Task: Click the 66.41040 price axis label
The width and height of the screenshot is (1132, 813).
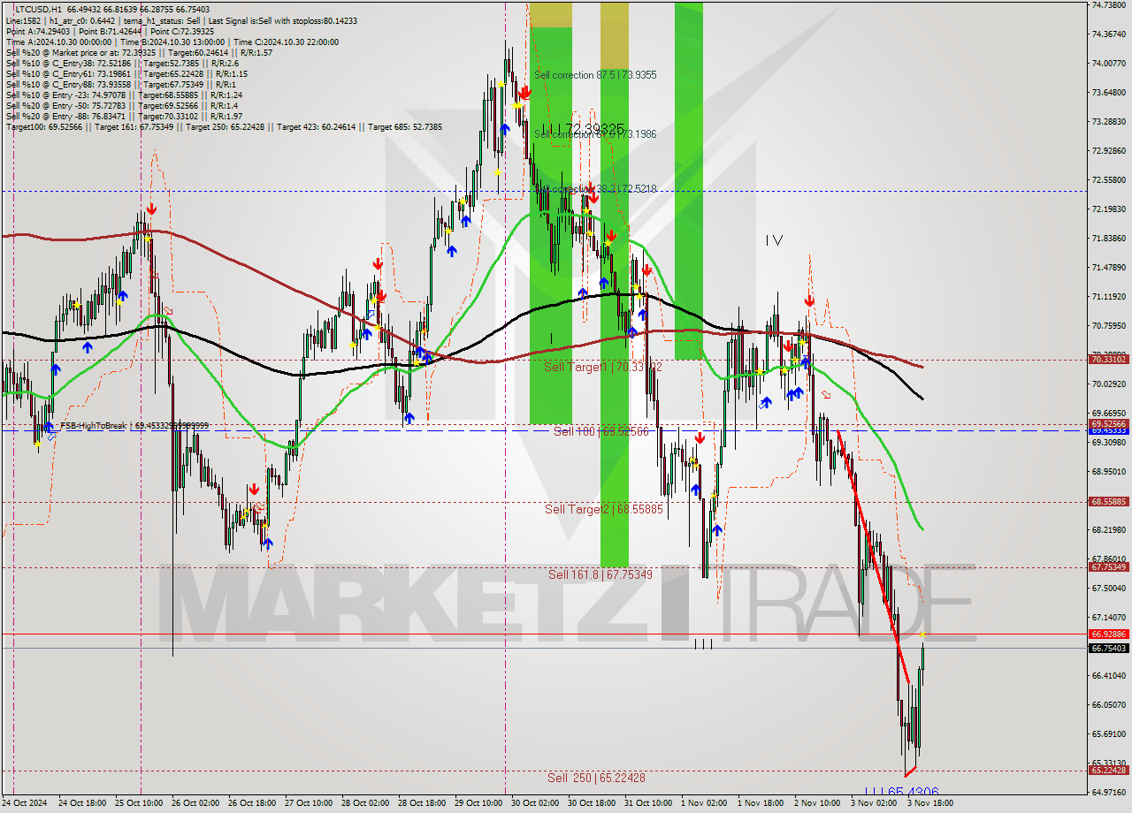Action: coord(1108,675)
